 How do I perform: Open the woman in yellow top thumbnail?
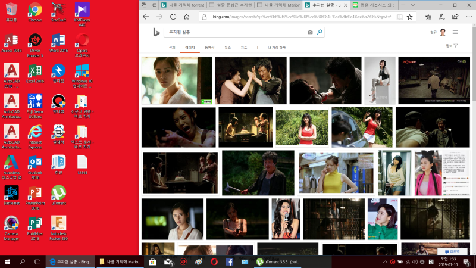click(x=336, y=173)
